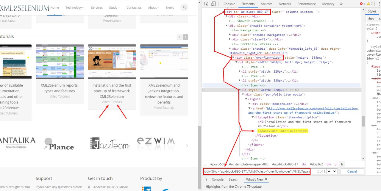Click breadcrumb #post-558
The image size is (381, 191).
click(x=218, y=164)
